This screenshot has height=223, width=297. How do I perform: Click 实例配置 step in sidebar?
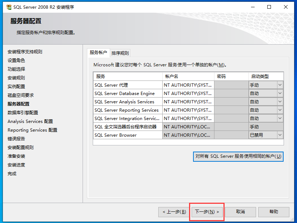click(x=16, y=87)
